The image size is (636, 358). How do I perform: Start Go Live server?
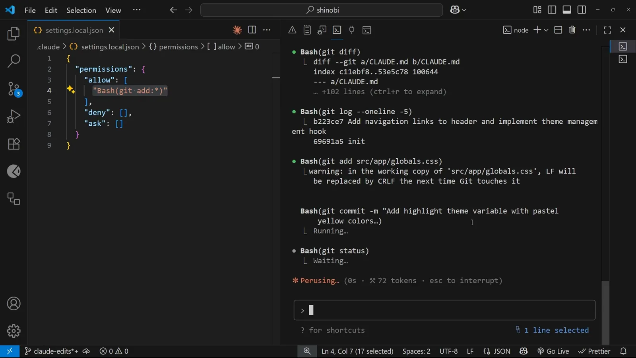point(553,351)
